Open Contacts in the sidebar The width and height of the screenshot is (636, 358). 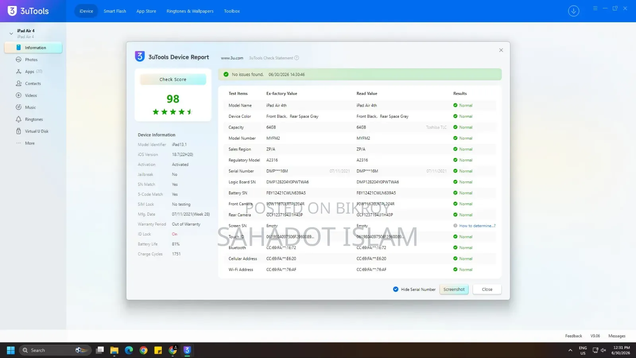click(x=33, y=84)
